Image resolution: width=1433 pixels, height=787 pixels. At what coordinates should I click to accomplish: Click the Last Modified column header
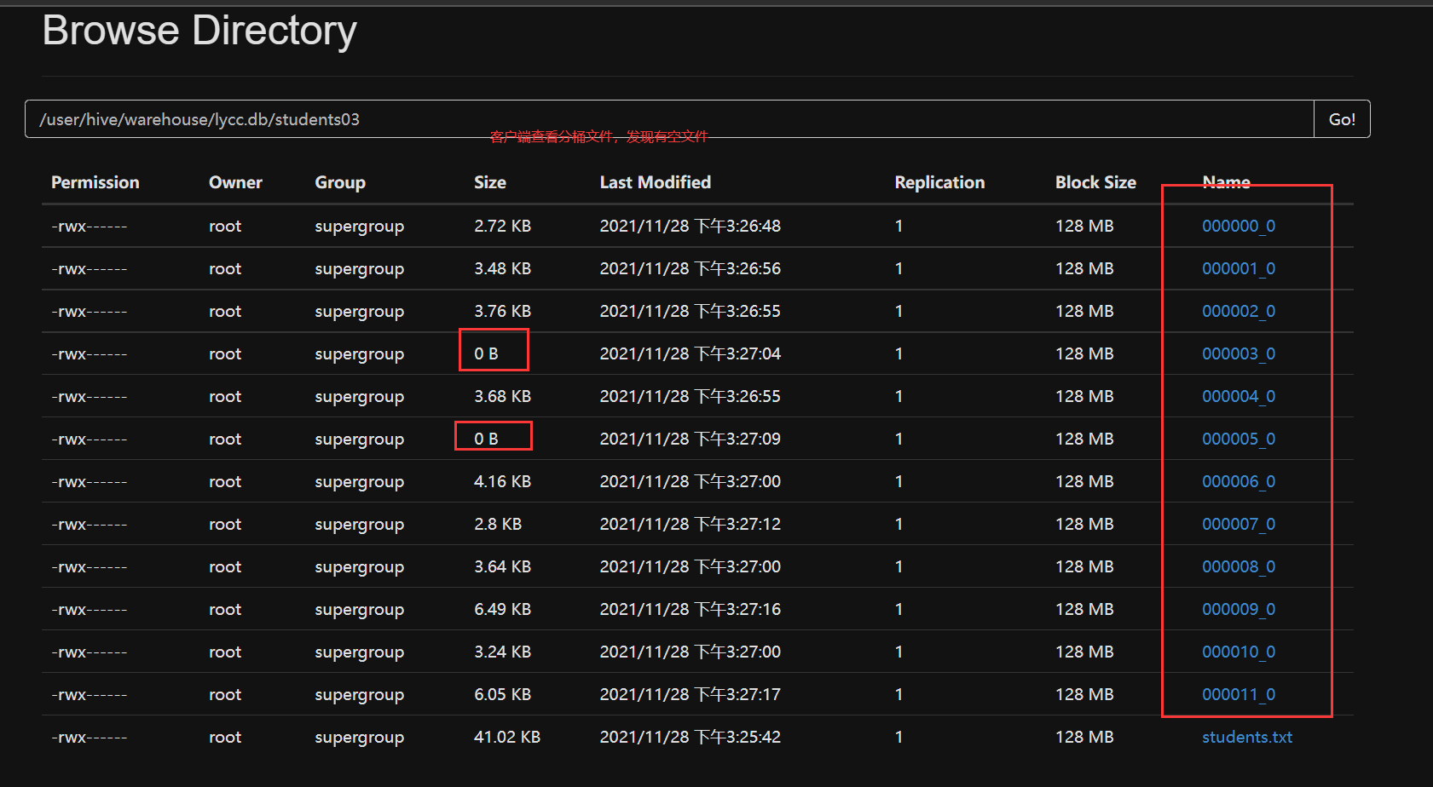point(655,182)
